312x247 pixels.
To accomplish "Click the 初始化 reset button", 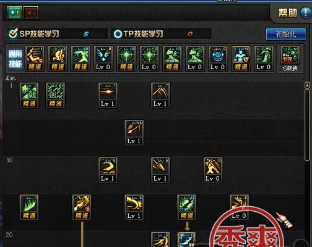I will (286, 34).
